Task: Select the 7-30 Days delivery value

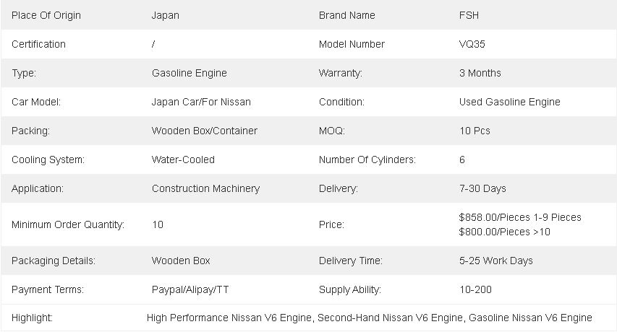Action: pos(482,189)
